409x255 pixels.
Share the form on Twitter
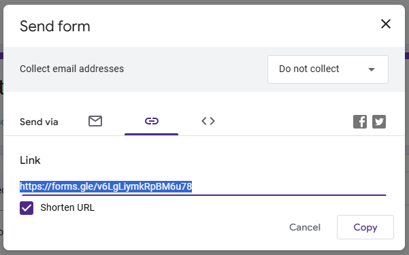pos(379,122)
